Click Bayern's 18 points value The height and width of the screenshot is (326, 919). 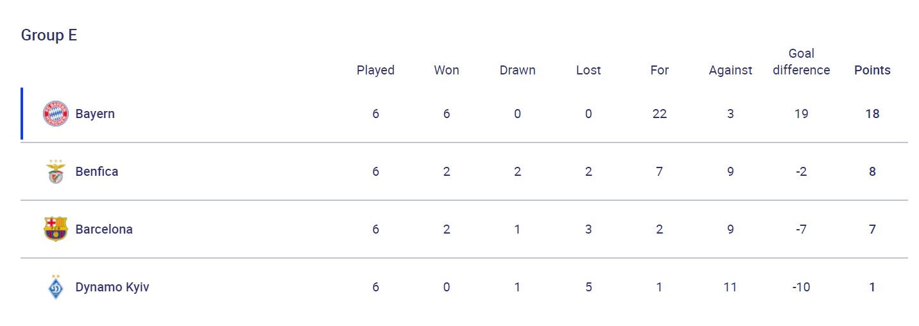872,114
